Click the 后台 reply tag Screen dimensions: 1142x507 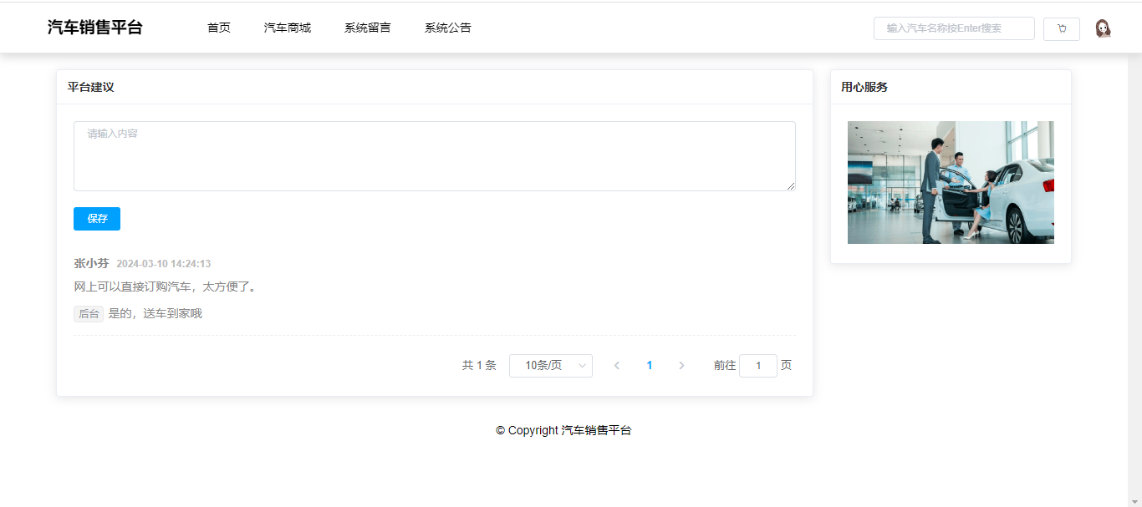click(x=89, y=314)
